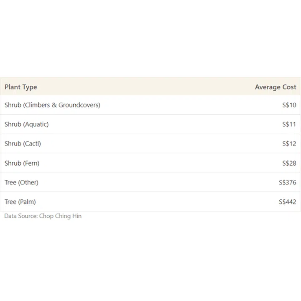Screen dimensions: 301x301
Task: Select the Shrub (Cacti) row label
Action: point(23,143)
